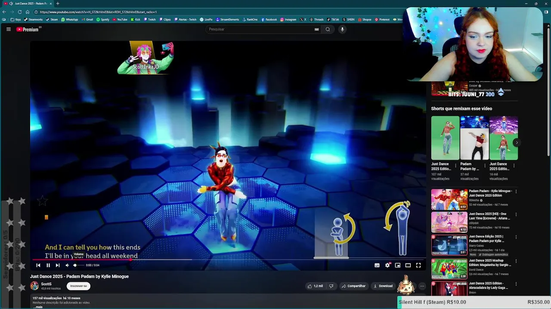Open menu for One Last Time video
The width and height of the screenshot is (551, 309).
click(x=516, y=214)
